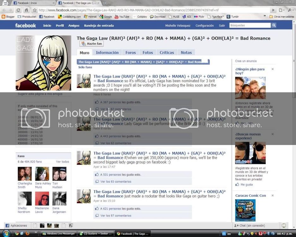Open the Hotmail bookmark
The image size is (296, 237).
(x=90, y=17)
